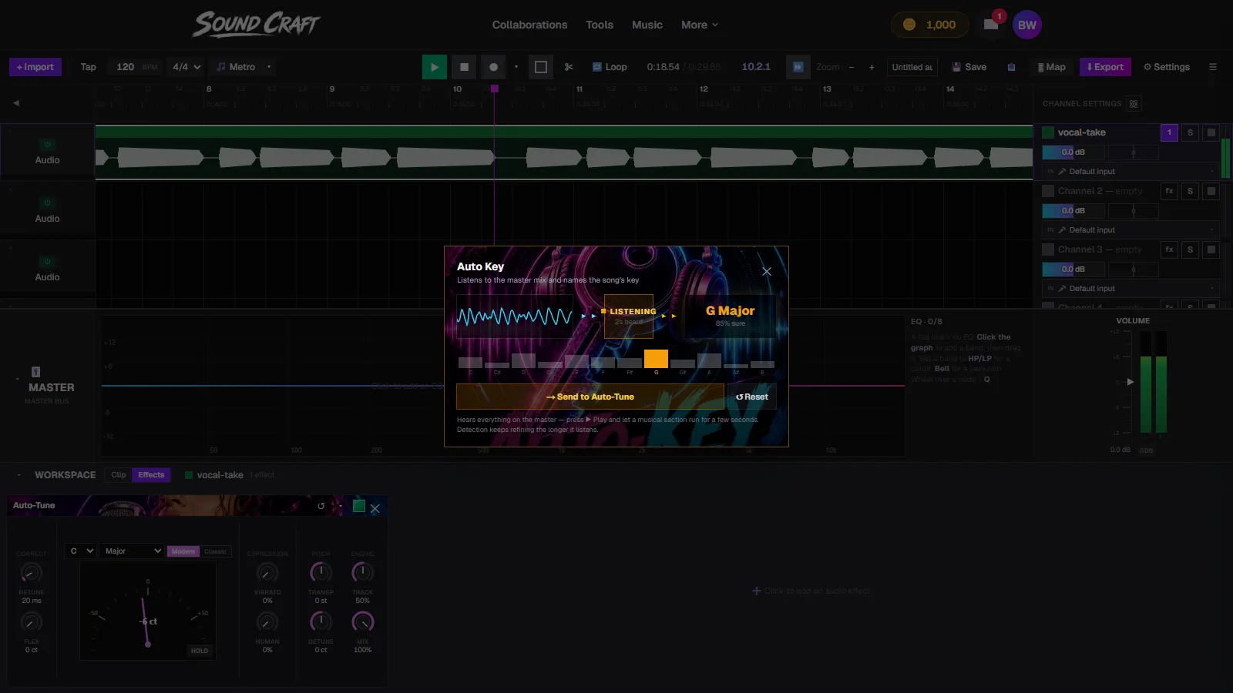
Task: Start playback with the Play button
Action: [x=435, y=67]
